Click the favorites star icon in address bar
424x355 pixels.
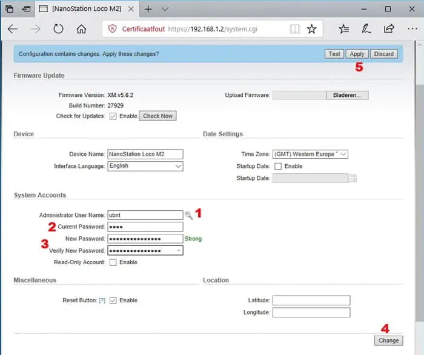coord(311,29)
